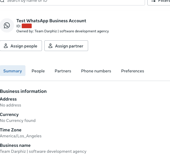Click the Time Zone label
Screen dimensions: 170x159
pos(11,130)
